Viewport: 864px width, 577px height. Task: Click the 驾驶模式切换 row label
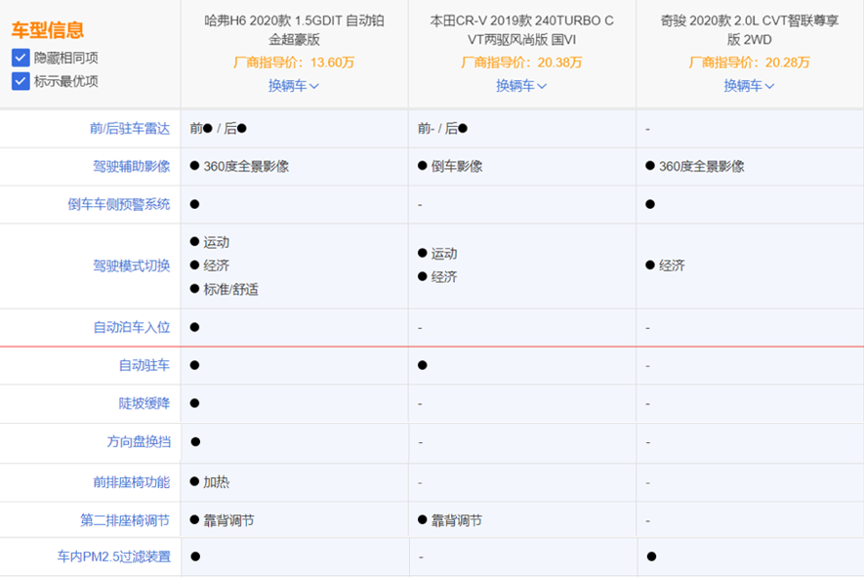[x=132, y=266]
